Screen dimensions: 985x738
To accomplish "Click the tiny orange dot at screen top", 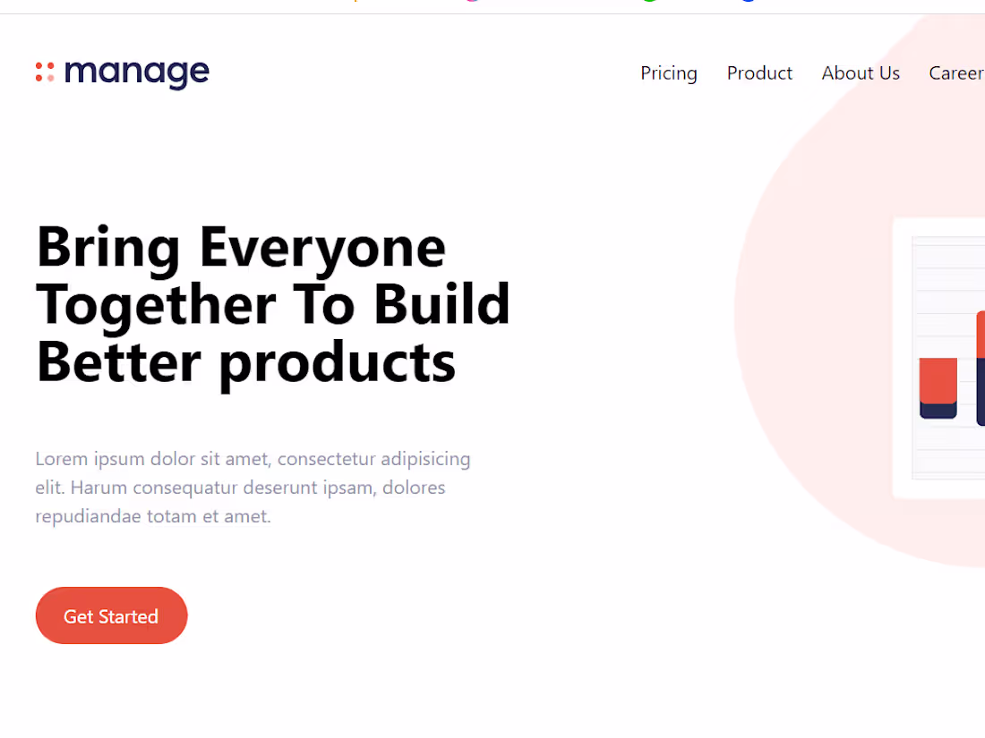I will (355, 1).
